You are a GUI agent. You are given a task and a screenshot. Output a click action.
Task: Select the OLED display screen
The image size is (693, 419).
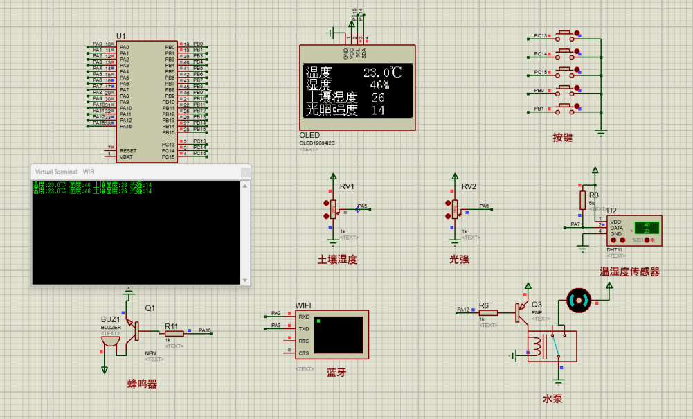point(357,91)
